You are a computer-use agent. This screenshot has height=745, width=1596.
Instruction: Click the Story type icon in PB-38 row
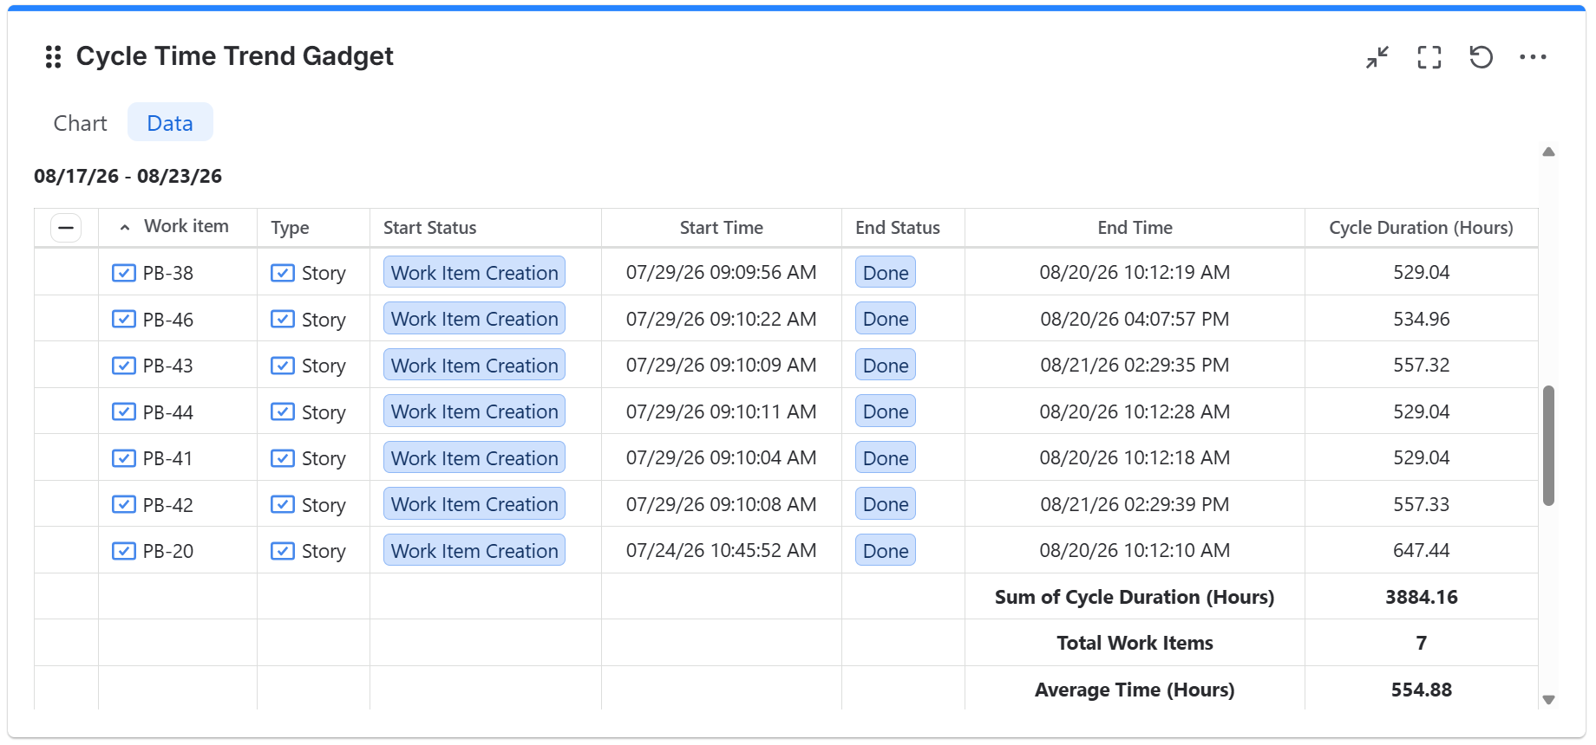click(x=283, y=273)
